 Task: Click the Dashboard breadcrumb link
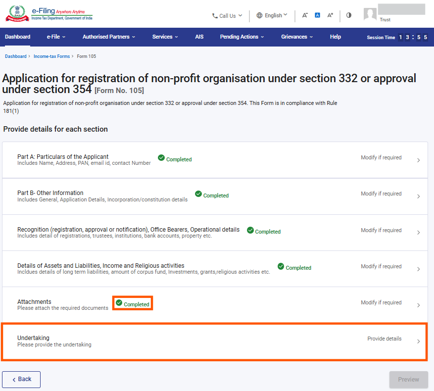point(16,56)
